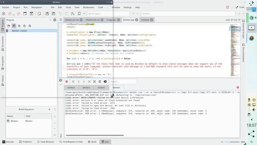Select the first blinken output tab
Screen dimensions: 257x145
(x=71, y=88)
